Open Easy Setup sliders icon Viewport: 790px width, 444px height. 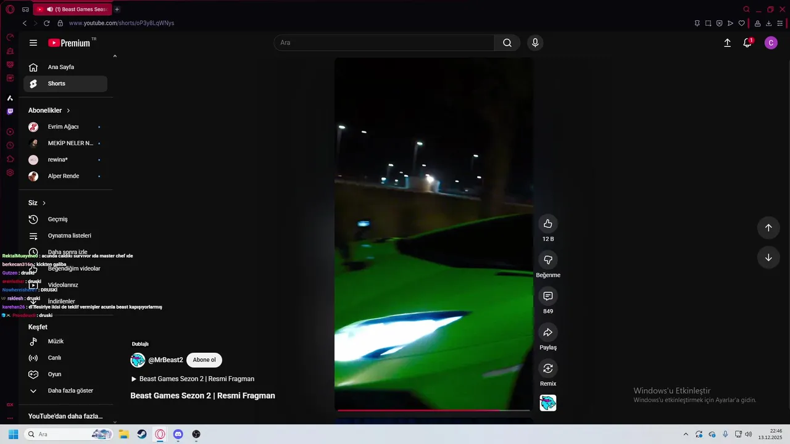point(780,23)
